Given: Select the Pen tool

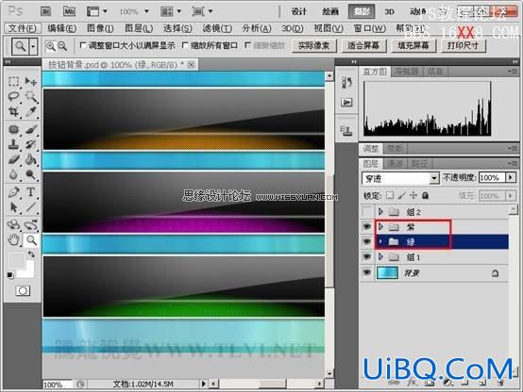Looking at the screenshot, I should pos(13,192).
